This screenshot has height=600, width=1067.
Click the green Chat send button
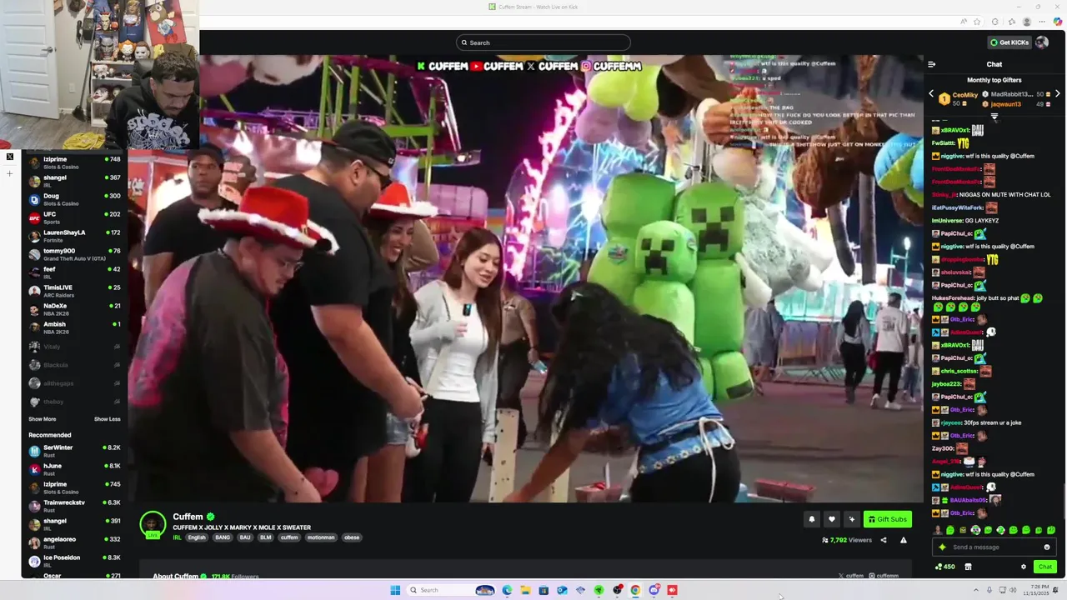coord(1044,567)
